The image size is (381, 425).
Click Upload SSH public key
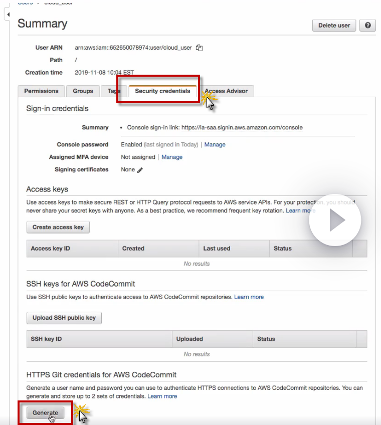64,318
